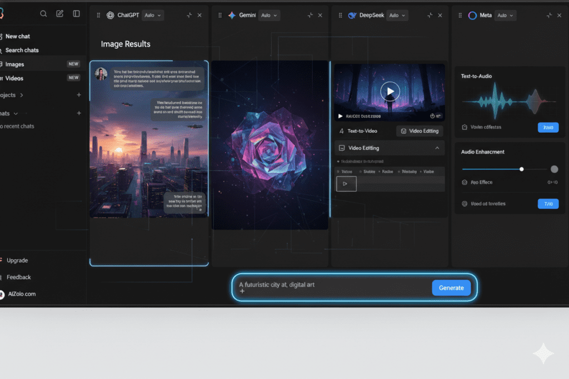The height and width of the screenshot is (379, 569).
Task: Open the ChatGPT Auto model dropdown
Action: [153, 16]
